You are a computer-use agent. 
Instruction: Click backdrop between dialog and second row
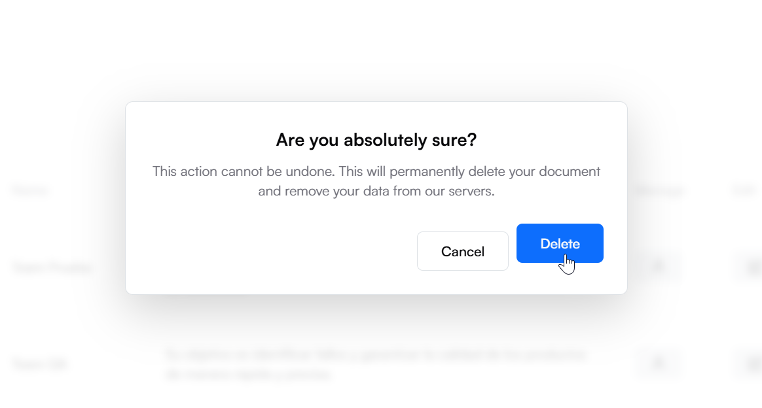376,319
